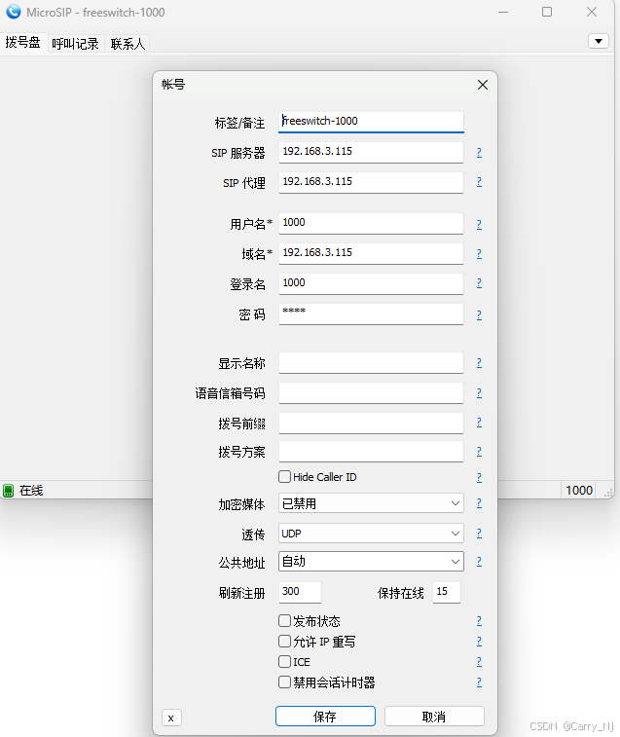Expand the 加密媒体 dropdown

coord(371,503)
